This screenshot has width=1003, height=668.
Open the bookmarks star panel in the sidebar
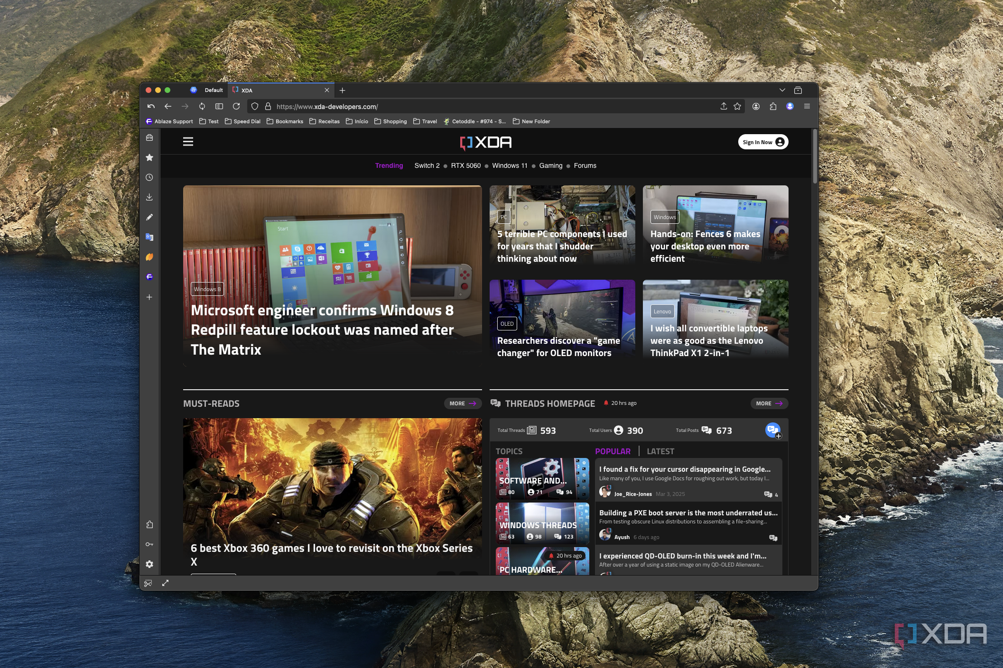pos(149,157)
